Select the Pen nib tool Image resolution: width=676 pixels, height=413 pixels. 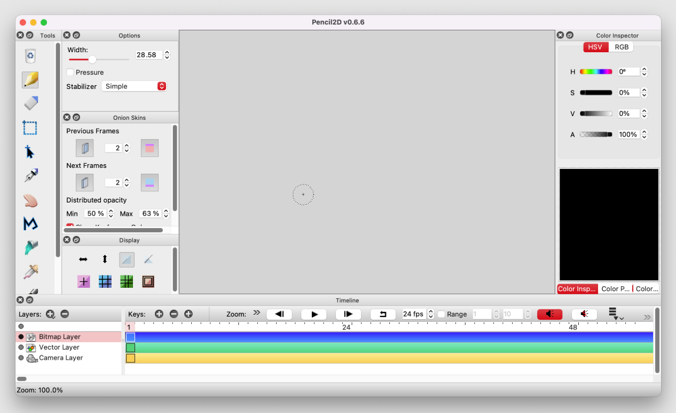point(31,175)
